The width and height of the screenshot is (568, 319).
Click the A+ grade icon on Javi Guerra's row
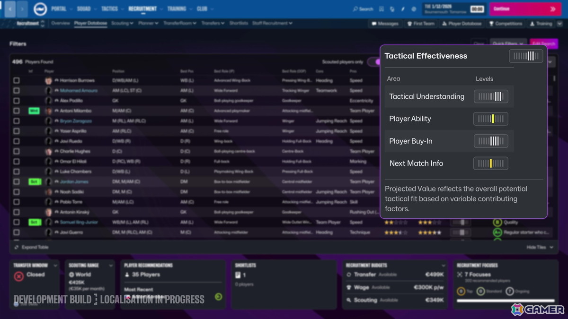(x=497, y=233)
